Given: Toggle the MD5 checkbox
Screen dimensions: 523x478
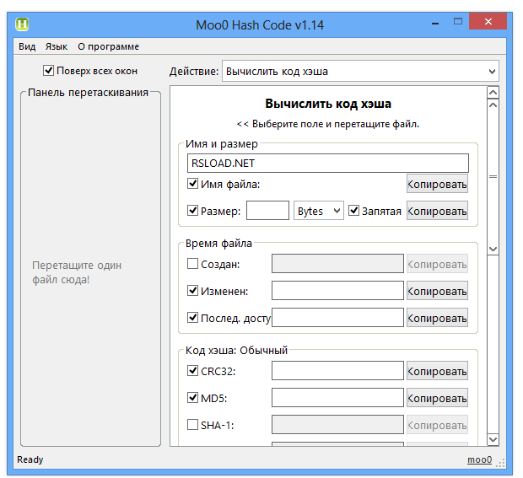Looking at the screenshot, I should tap(192, 398).
